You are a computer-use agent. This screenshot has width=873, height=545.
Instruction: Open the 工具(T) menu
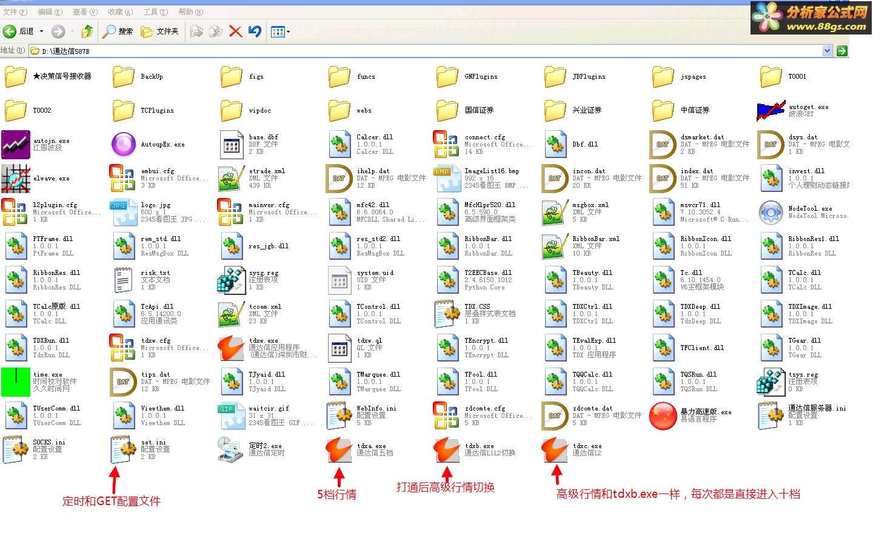155,12
